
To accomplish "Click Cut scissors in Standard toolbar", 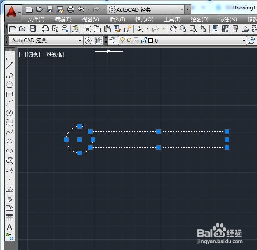I will tap(88, 29).
